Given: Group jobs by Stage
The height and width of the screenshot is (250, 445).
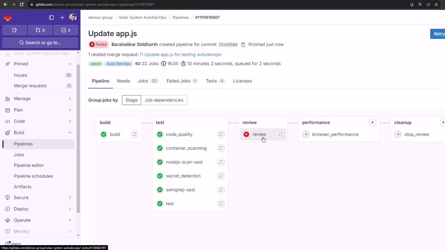Looking at the screenshot, I should pyautogui.click(x=131, y=100).
